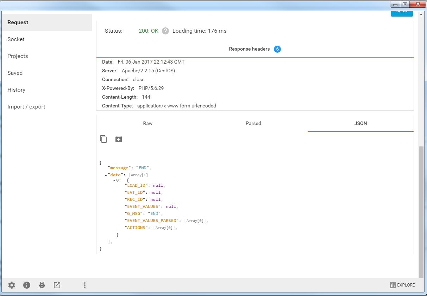427x296 pixels.
Task: Open the info about icon
Action: (27, 285)
